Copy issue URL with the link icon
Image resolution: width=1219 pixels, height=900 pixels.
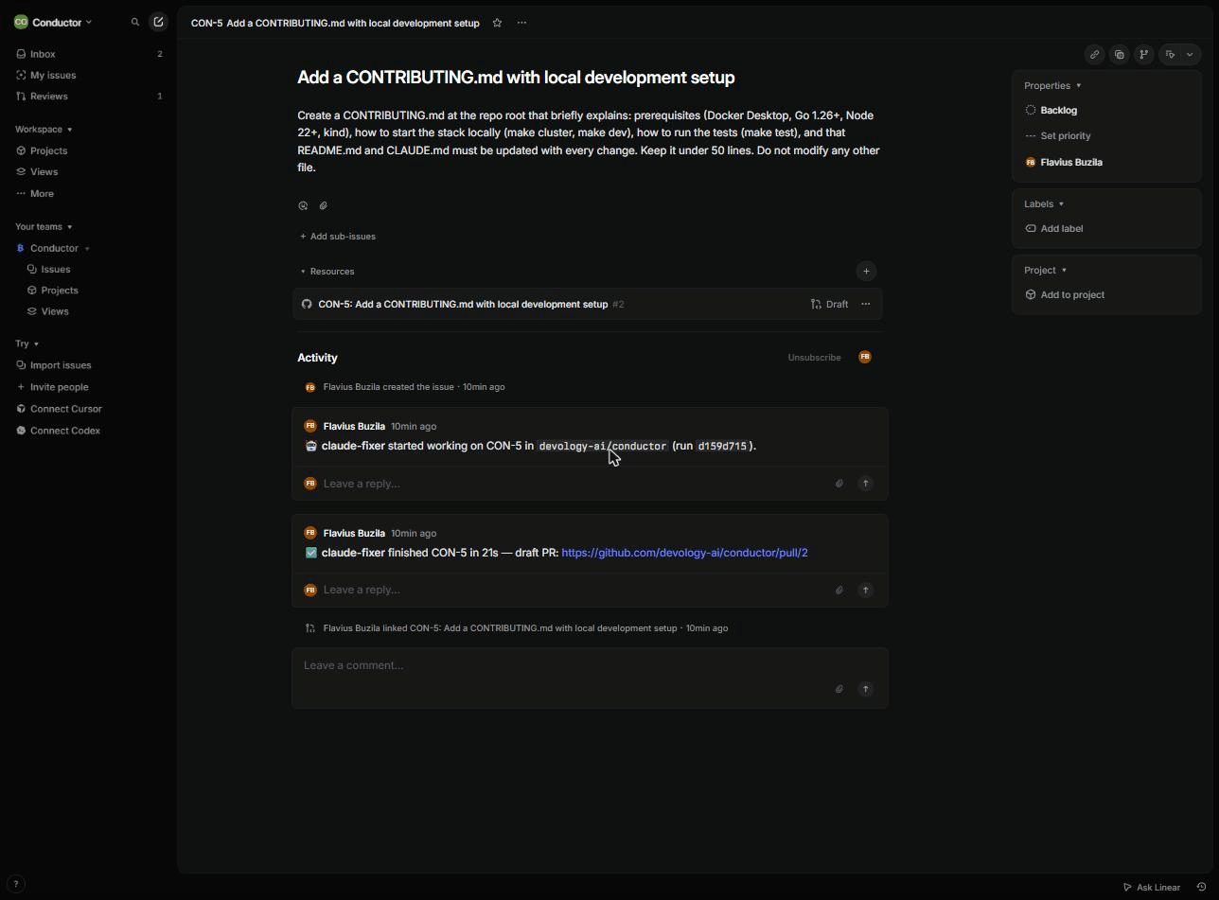click(1094, 55)
